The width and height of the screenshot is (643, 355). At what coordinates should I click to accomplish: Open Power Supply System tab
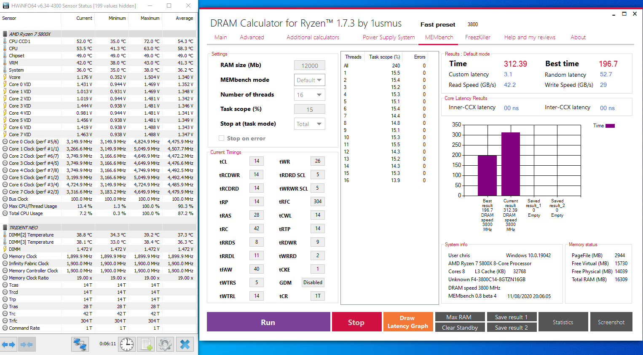click(389, 37)
